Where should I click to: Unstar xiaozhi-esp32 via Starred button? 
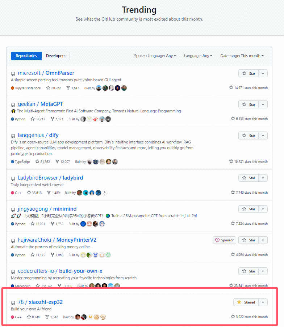[246, 302]
